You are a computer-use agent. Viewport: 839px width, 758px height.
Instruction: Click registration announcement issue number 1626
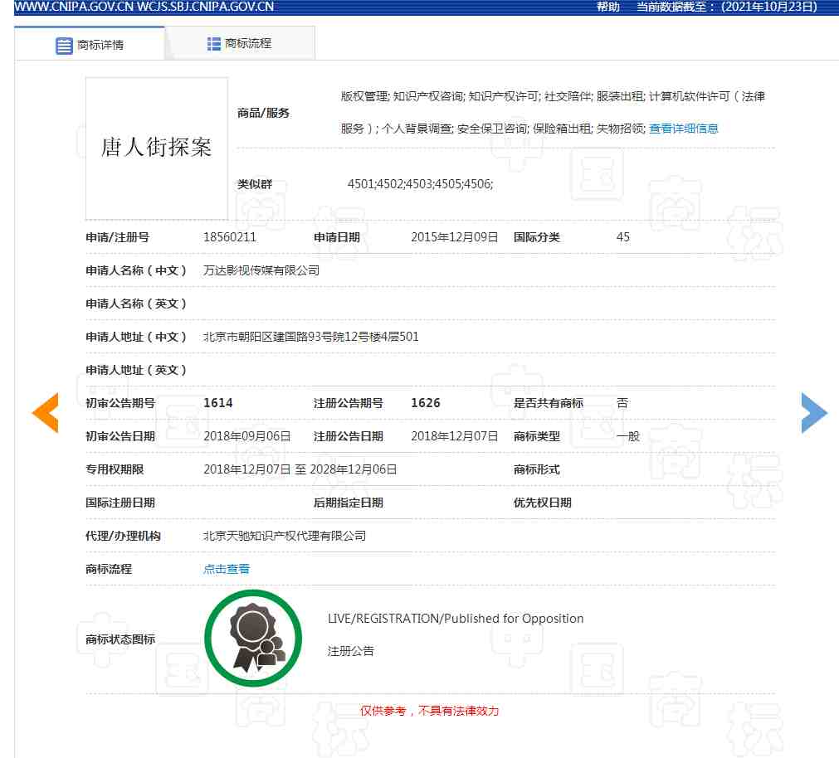tap(426, 403)
